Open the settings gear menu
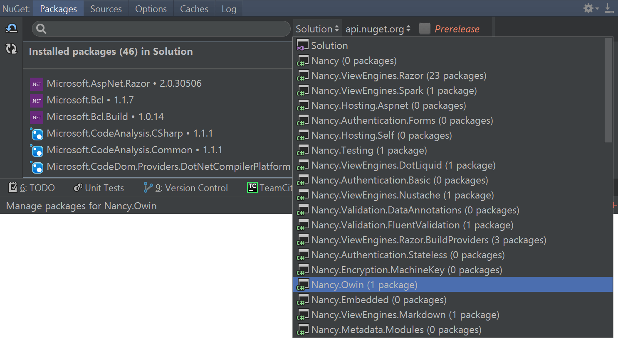The height and width of the screenshot is (338, 618). (591, 8)
